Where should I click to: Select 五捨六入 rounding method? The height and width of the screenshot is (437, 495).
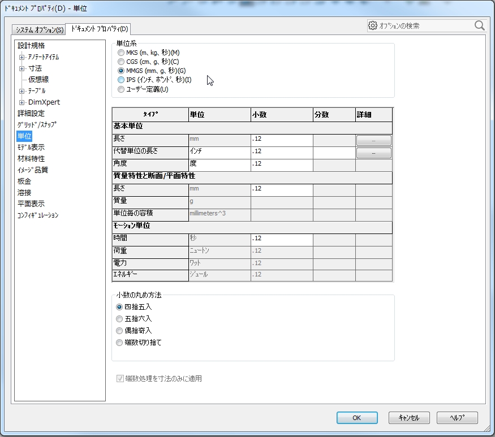pyautogui.click(x=119, y=319)
